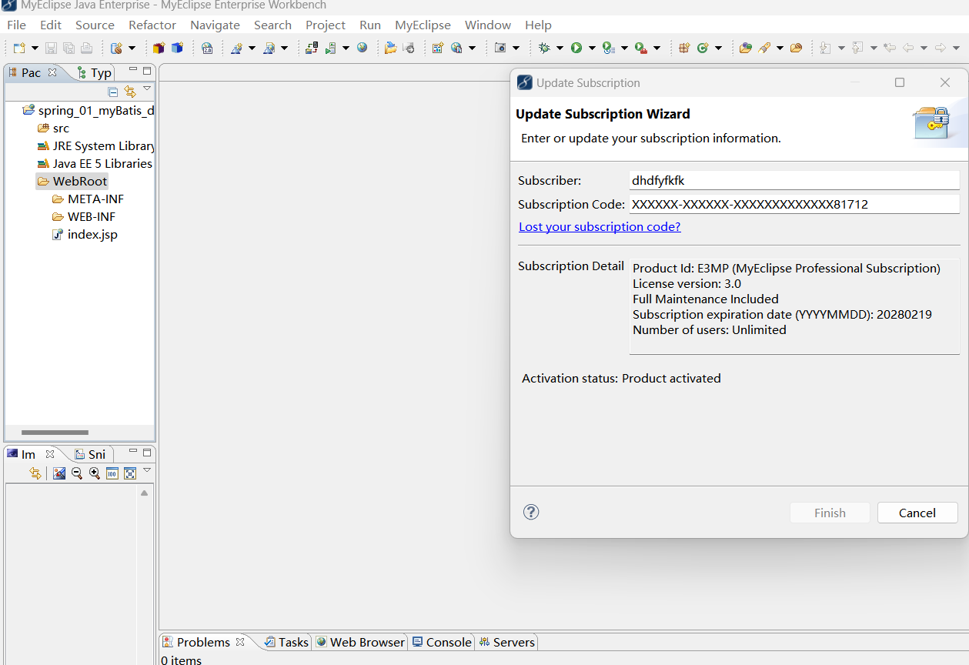Click the Subscriber input field
This screenshot has width=969, height=665.
click(794, 180)
